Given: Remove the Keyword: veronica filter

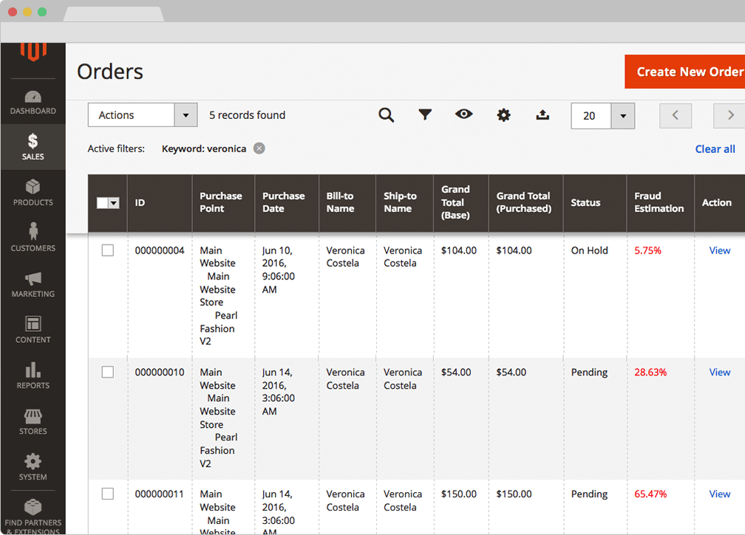Looking at the screenshot, I should pyautogui.click(x=259, y=149).
